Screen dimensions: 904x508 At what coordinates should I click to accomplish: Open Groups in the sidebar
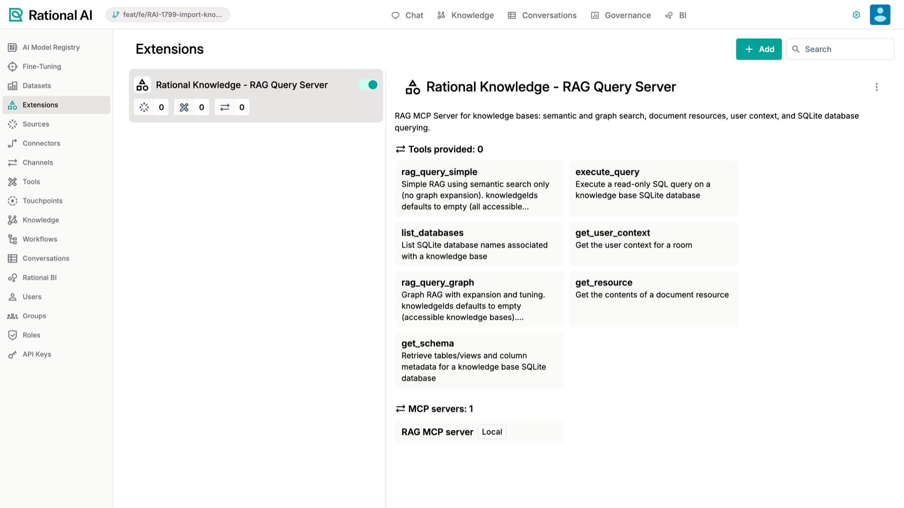click(x=56, y=316)
